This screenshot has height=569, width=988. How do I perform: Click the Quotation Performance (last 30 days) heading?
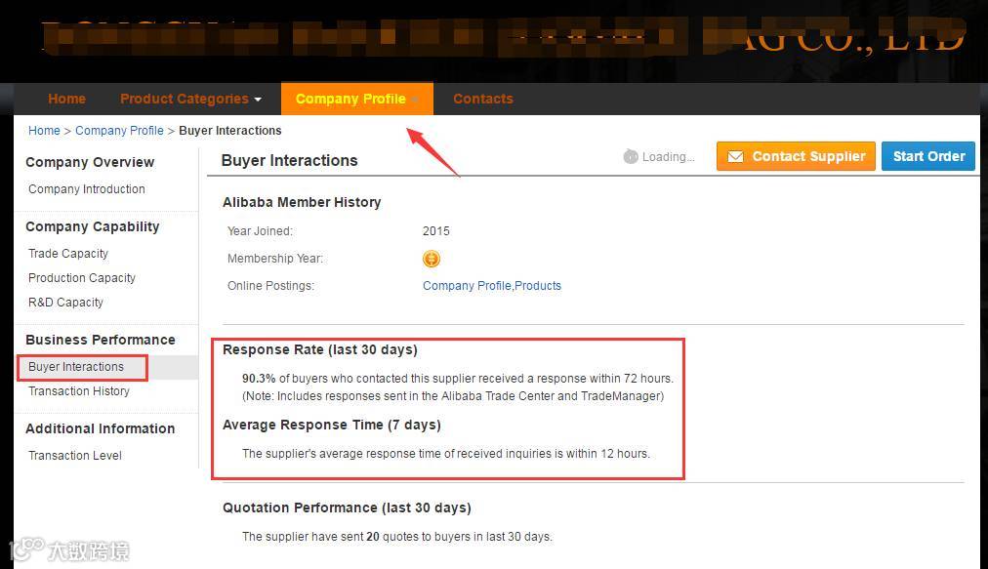point(347,508)
